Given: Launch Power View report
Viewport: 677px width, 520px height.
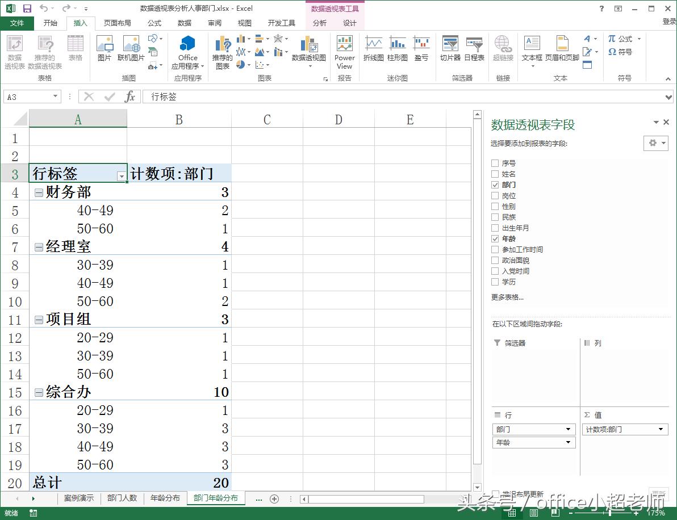Looking at the screenshot, I should click(344, 54).
